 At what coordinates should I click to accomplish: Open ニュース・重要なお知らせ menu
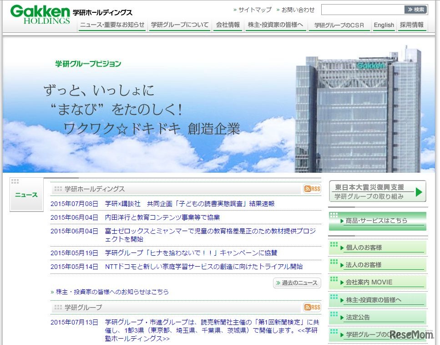pyautogui.click(x=112, y=25)
